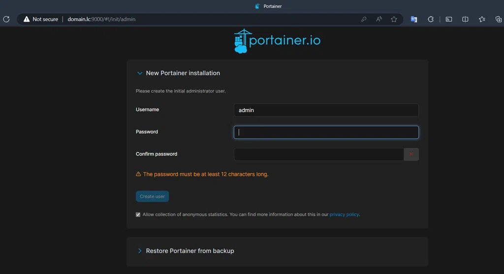
Task: Select the Portainer browser tab title
Action: (273, 6)
